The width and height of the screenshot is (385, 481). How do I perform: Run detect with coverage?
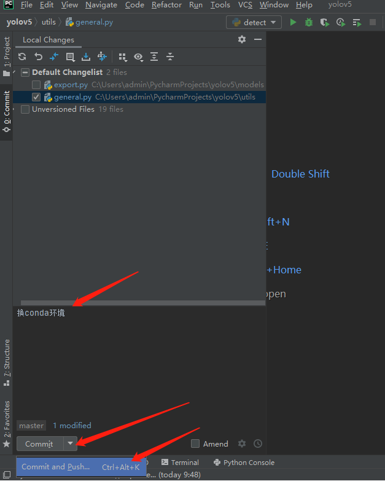(325, 22)
